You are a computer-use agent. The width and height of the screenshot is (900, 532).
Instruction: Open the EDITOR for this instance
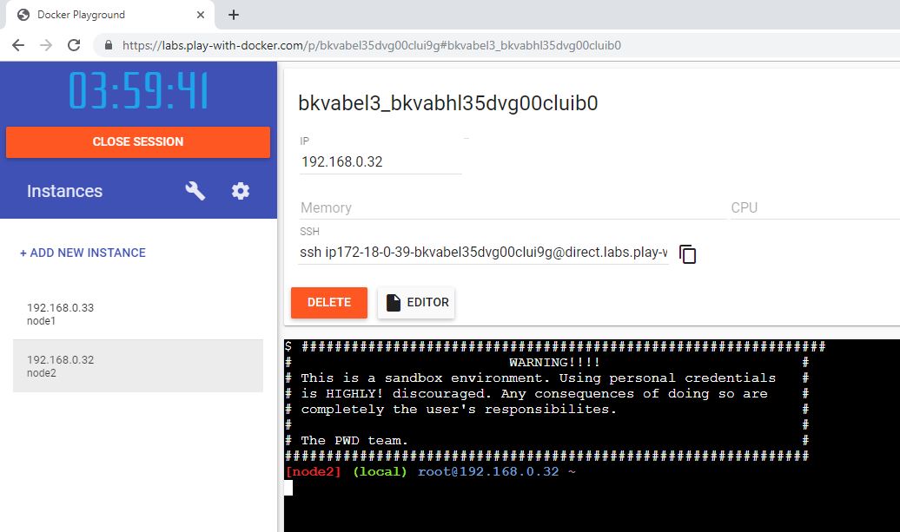point(417,302)
